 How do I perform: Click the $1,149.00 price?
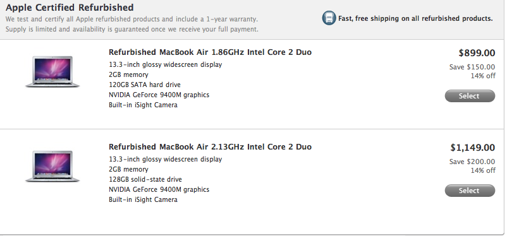pos(473,148)
